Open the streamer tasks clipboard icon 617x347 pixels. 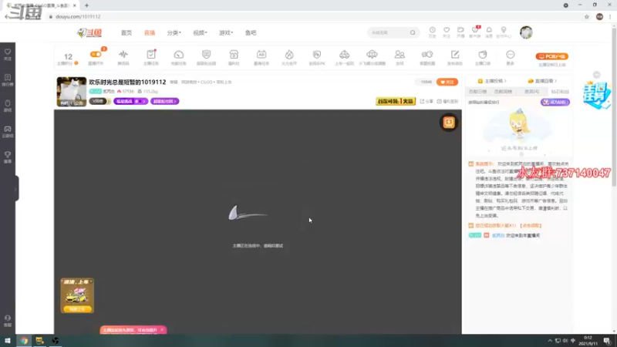coord(150,56)
